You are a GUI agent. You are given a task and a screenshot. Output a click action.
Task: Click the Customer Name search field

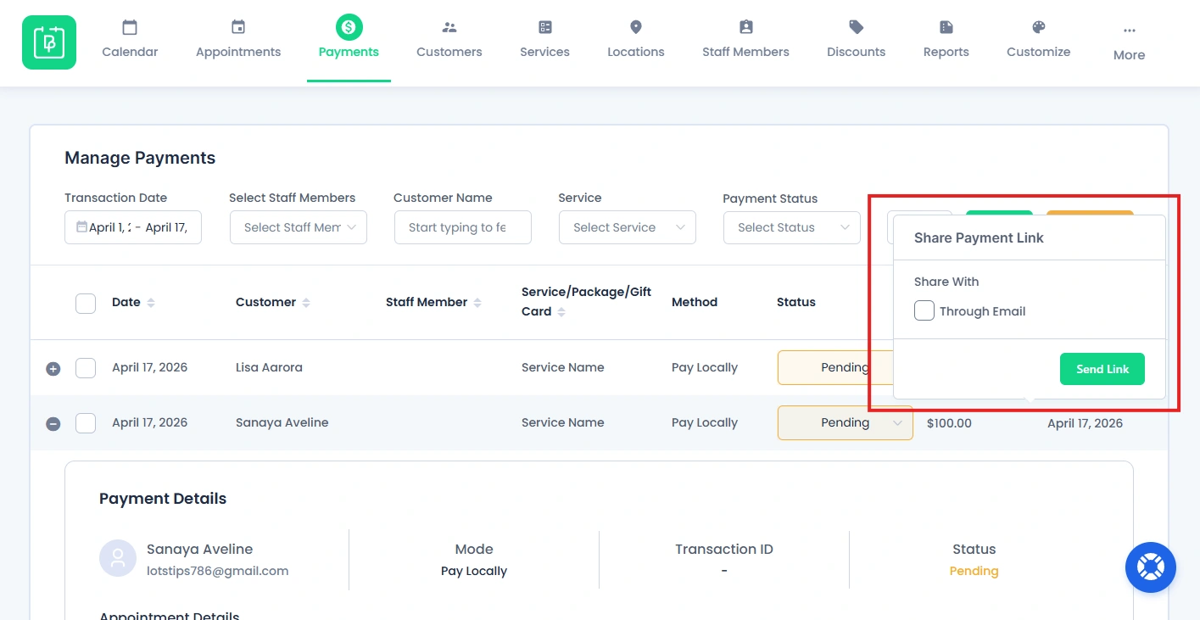(x=463, y=227)
